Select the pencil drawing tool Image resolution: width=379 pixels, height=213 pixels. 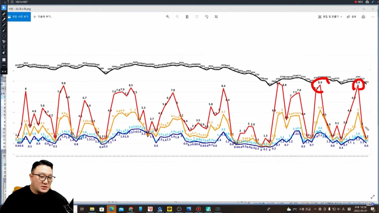click(4, 14)
